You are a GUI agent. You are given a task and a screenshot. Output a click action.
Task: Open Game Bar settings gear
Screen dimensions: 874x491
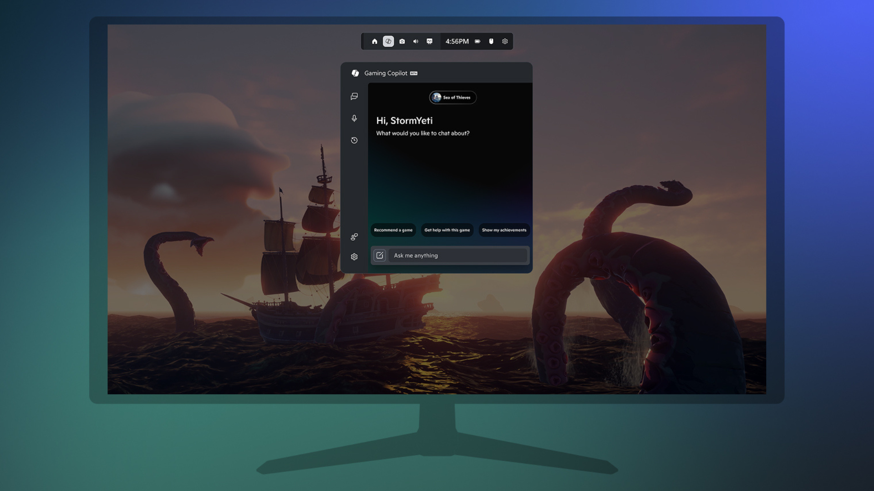[x=505, y=41]
